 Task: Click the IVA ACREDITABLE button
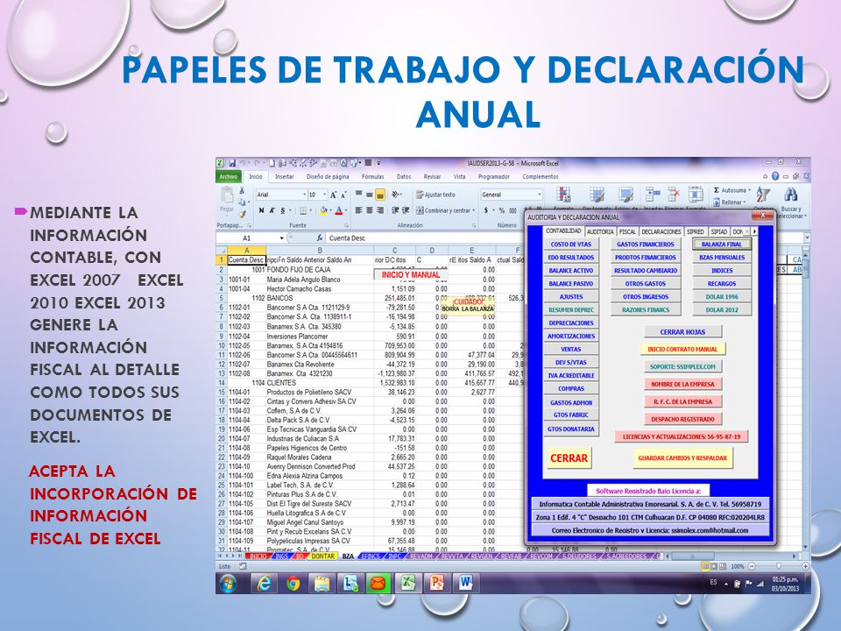[x=570, y=376]
